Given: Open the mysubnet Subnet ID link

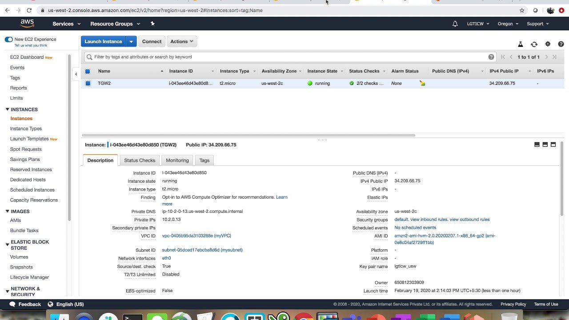Looking at the screenshot, I should 202,250.
